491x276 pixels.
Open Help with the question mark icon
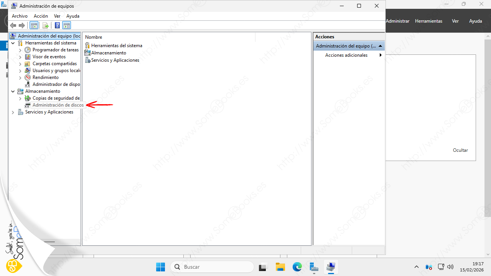pyautogui.click(x=57, y=26)
